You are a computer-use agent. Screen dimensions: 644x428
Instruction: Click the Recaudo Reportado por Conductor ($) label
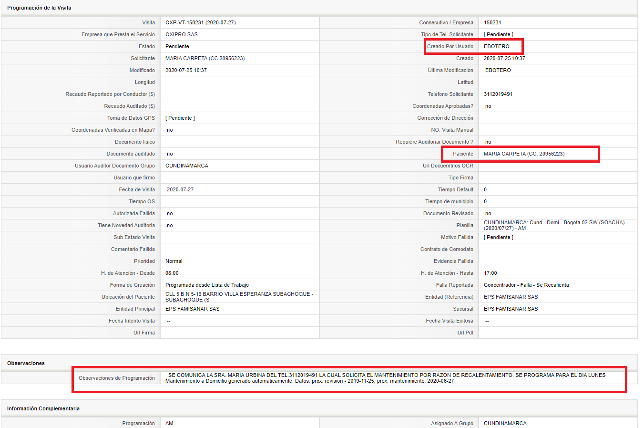coord(110,94)
